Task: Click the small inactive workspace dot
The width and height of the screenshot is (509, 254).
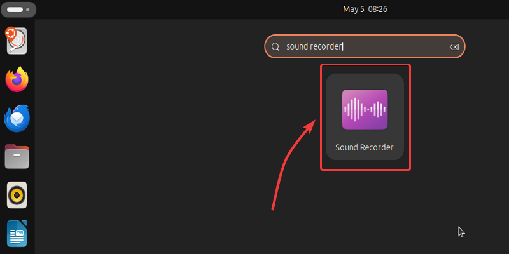Action: point(27,10)
